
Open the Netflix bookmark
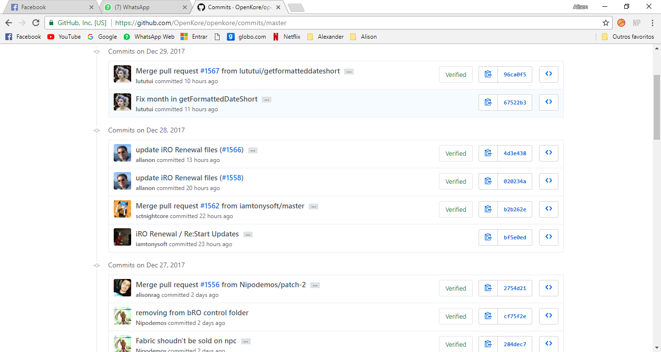pos(287,37)
